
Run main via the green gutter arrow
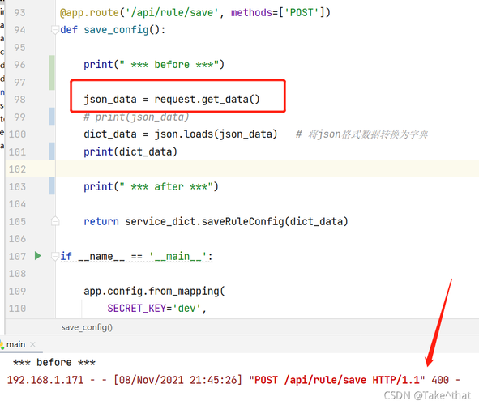(38, 256)
